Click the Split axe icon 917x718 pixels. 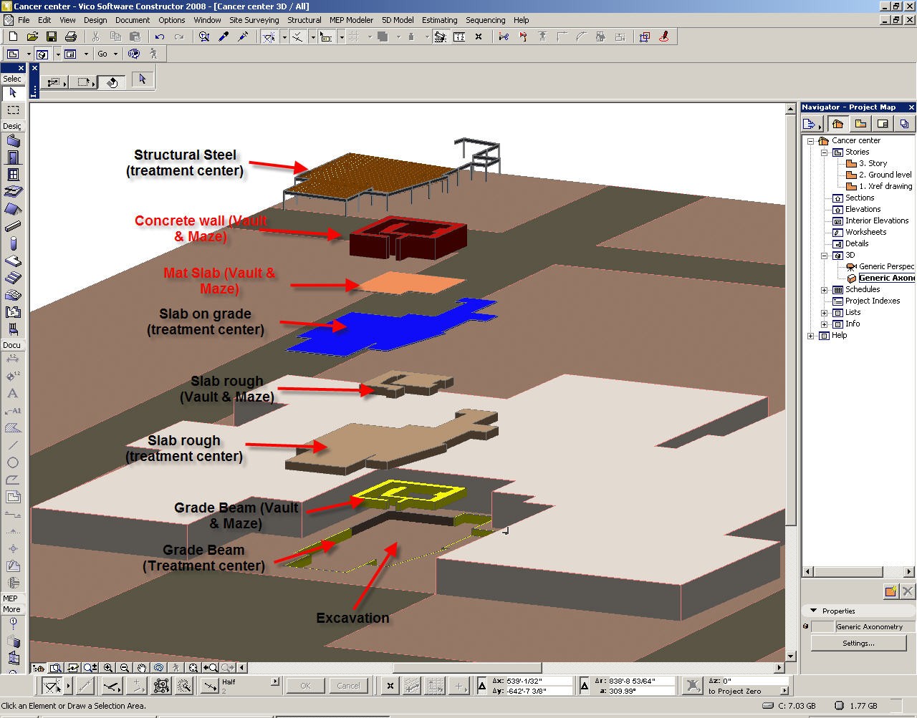pyautogui.click(x=523, y=37)
